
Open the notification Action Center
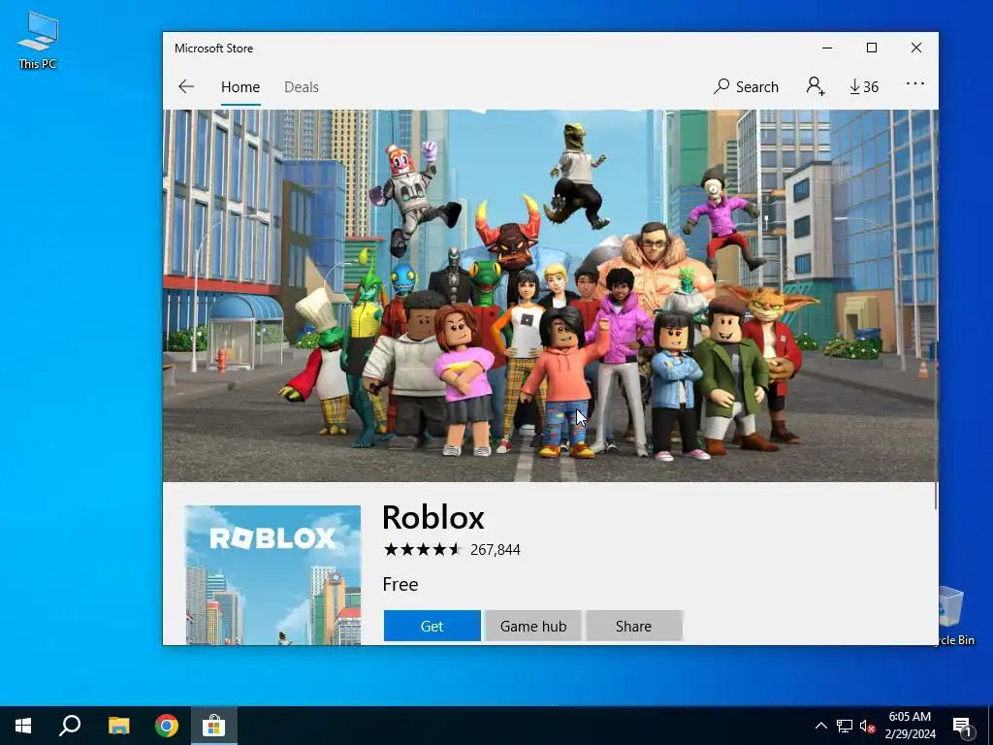click(963, 727)
